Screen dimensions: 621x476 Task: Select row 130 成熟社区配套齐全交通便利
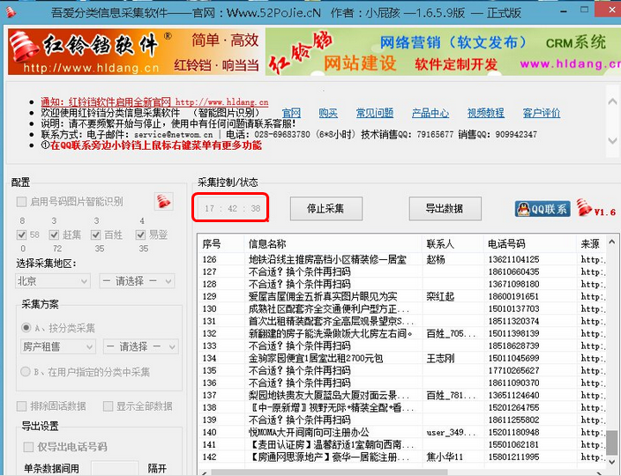click(401, 309)
